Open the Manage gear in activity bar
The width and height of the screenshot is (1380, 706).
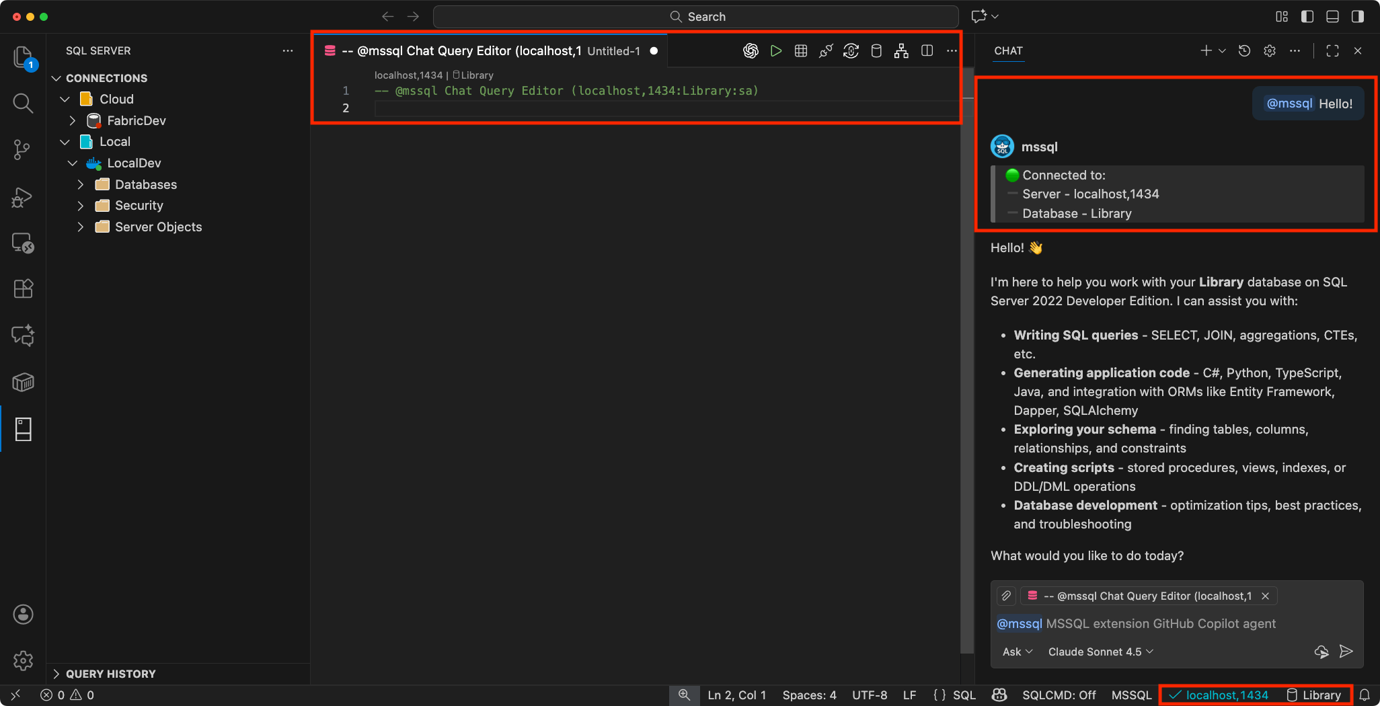coord(24,661)
